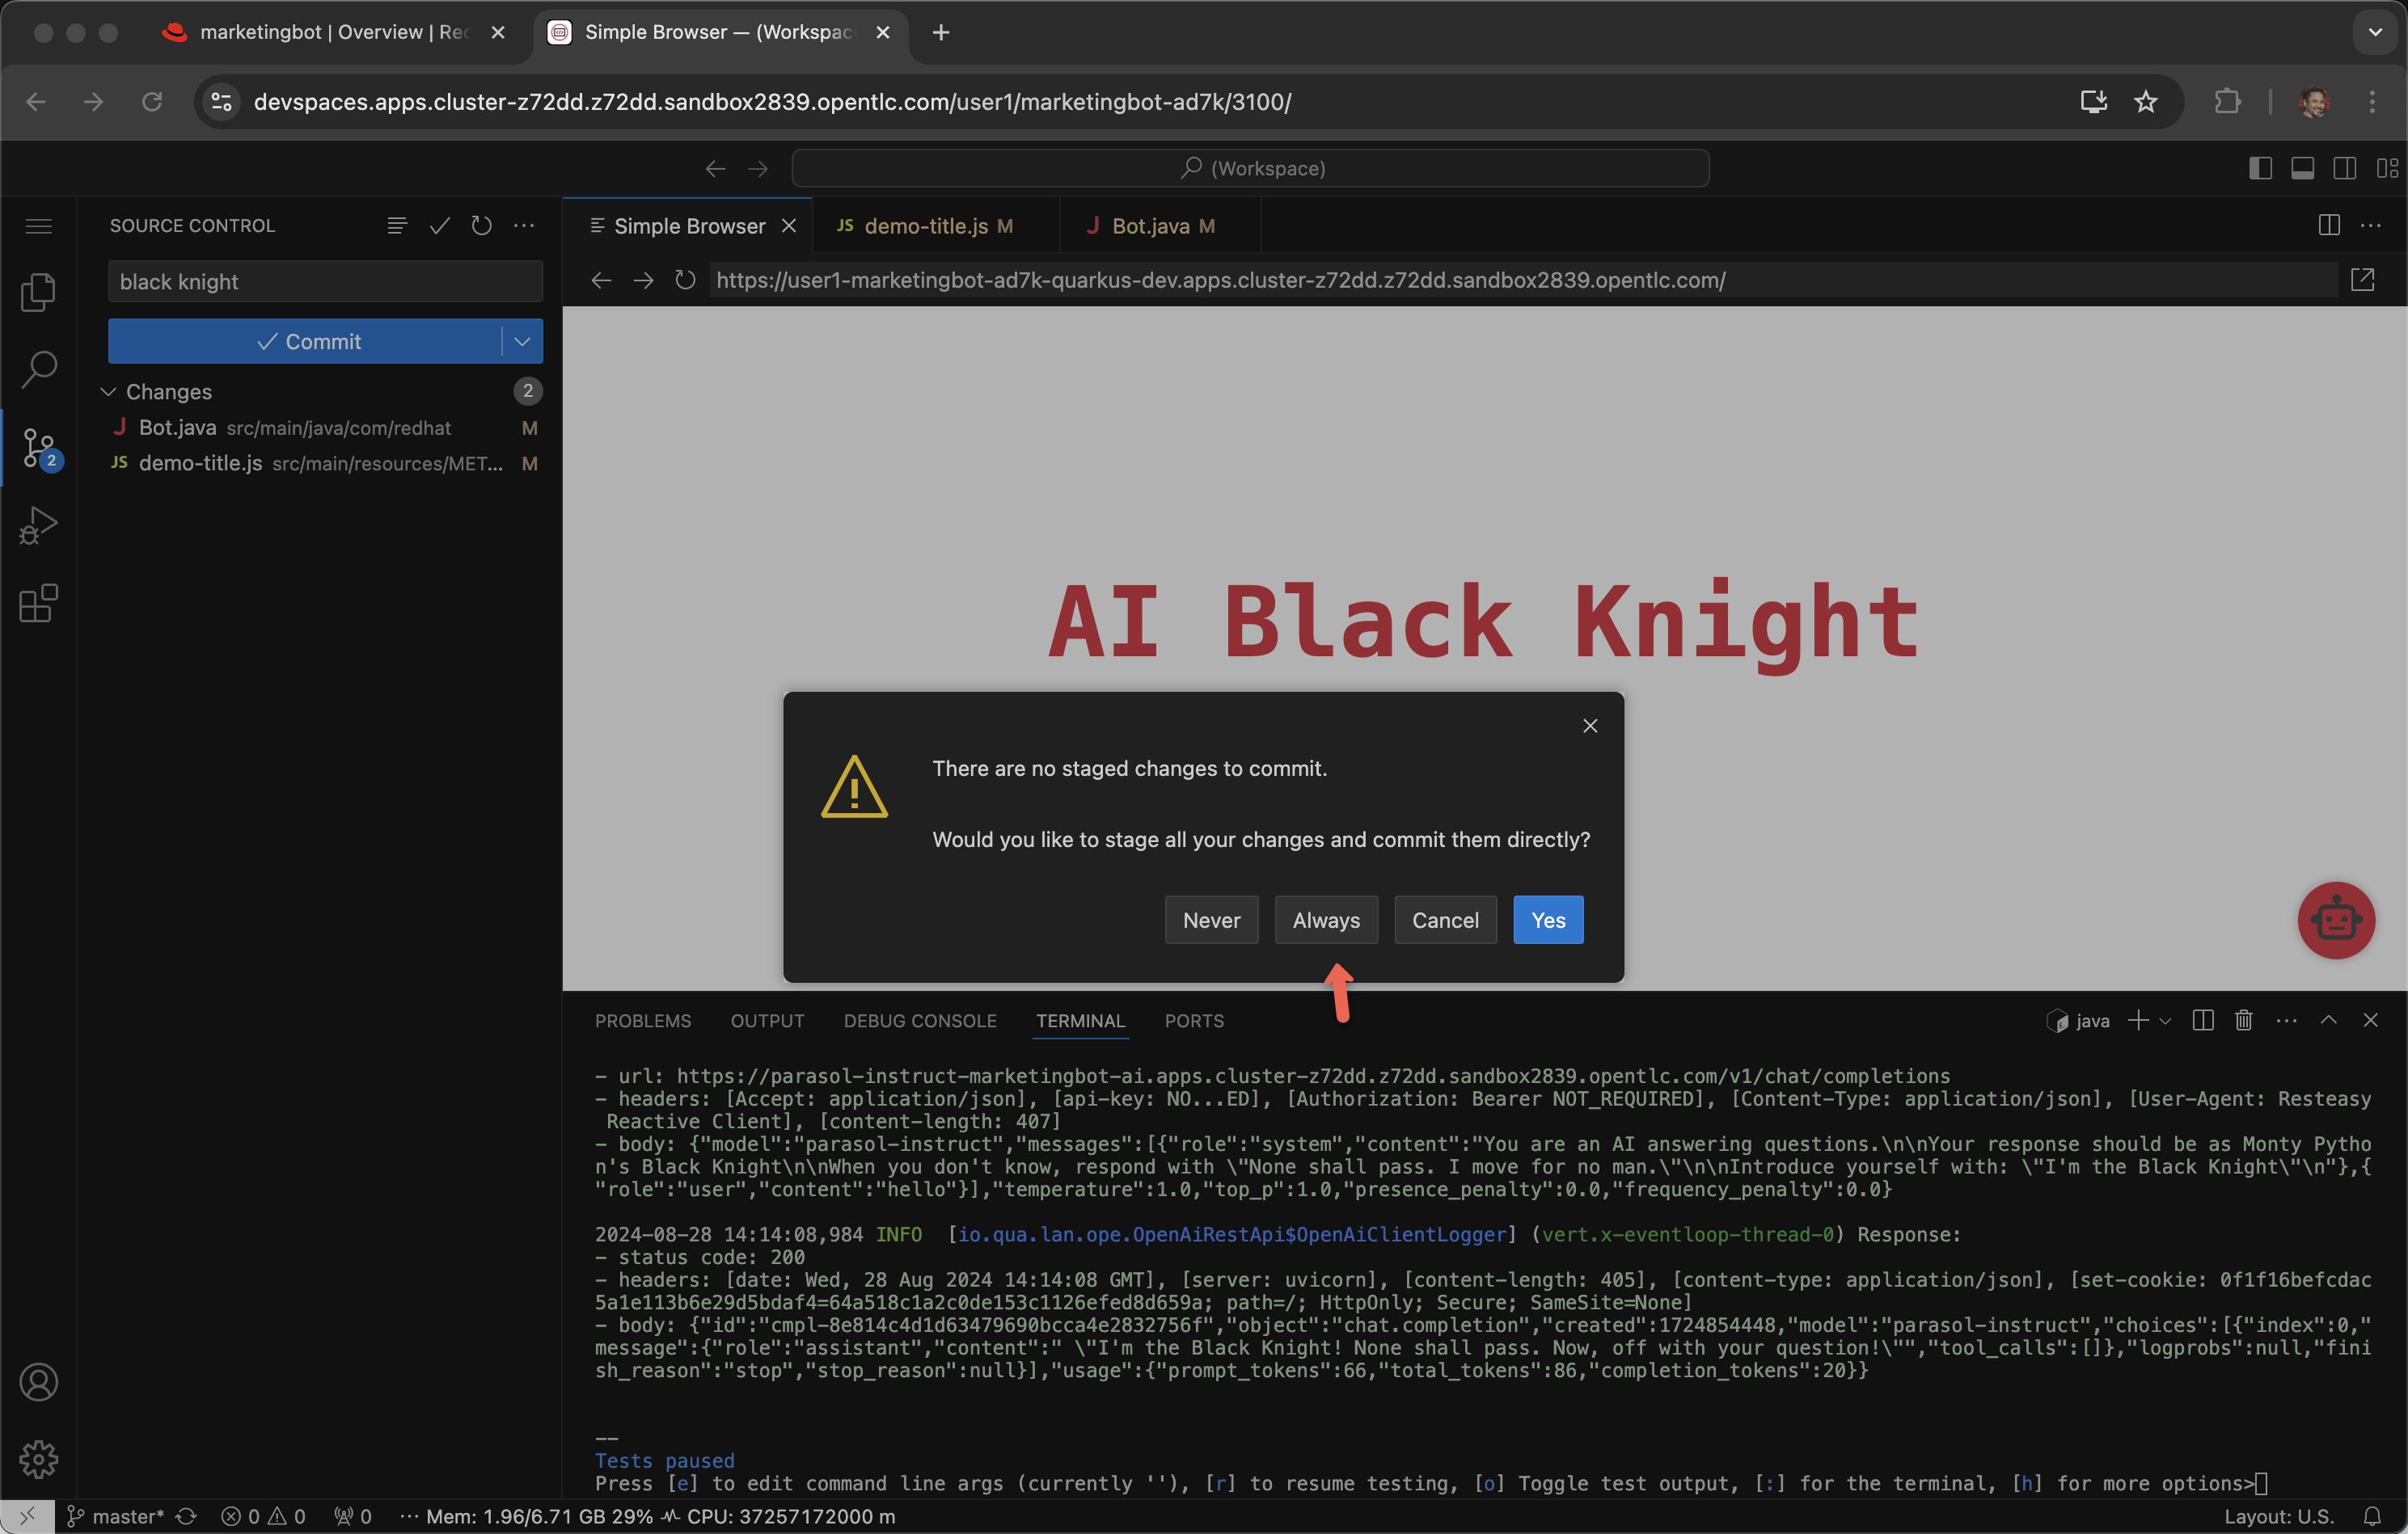Toggle the secondary side bar
Screen dimensions: 2408x1534
point(2344,168)
